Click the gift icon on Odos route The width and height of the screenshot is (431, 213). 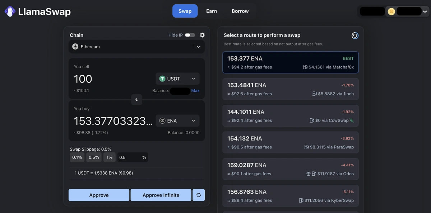(308, 174)
